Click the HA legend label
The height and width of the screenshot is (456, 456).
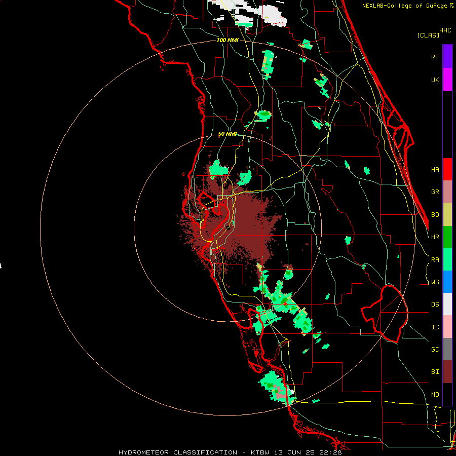coord(435,169)
